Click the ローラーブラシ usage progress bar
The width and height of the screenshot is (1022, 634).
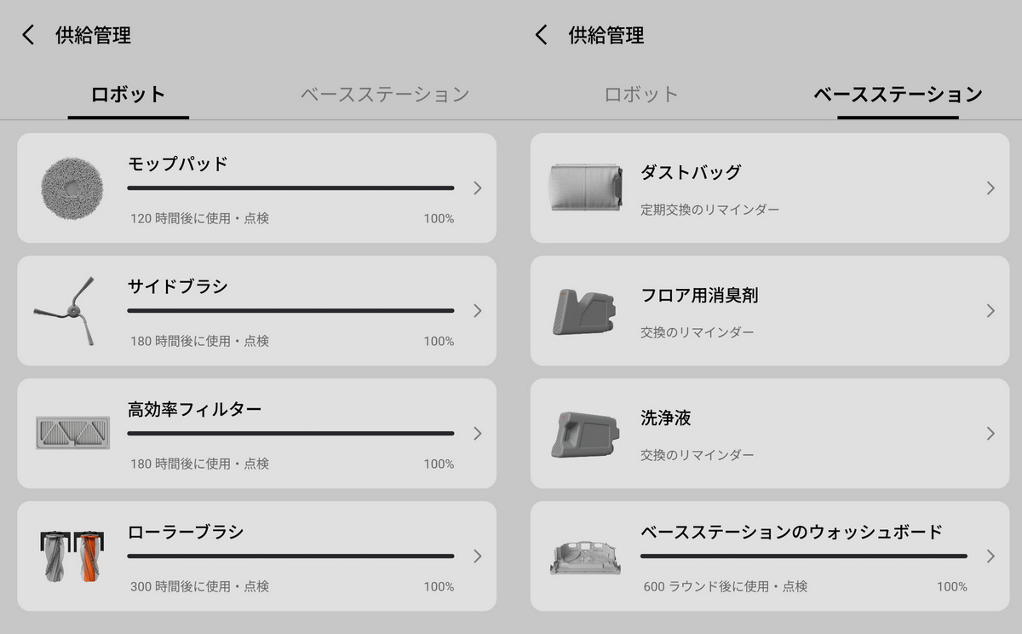pos(290,556)
